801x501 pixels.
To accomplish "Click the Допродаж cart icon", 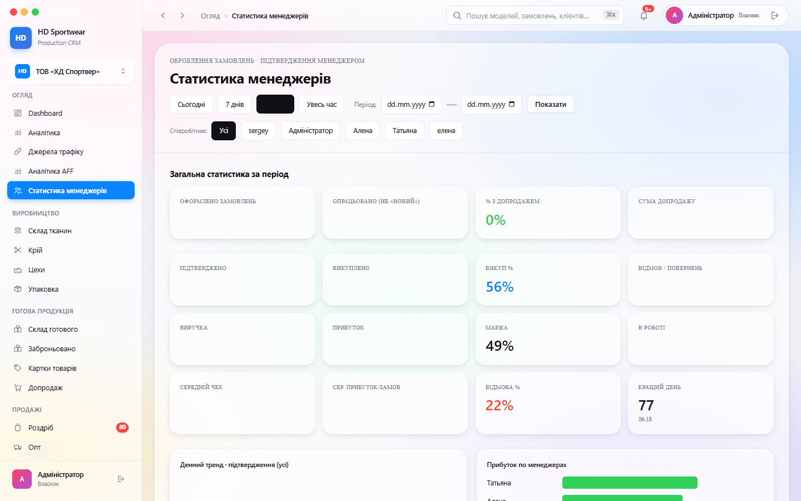I will point(18,387).
